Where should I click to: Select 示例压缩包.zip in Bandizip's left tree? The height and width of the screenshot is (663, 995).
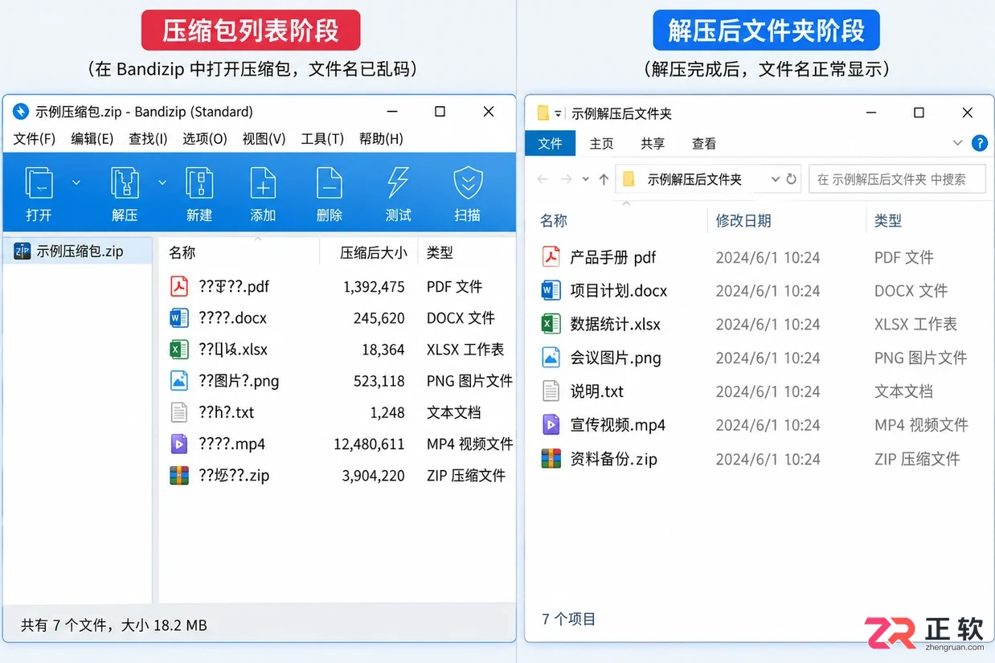[77, 252]
